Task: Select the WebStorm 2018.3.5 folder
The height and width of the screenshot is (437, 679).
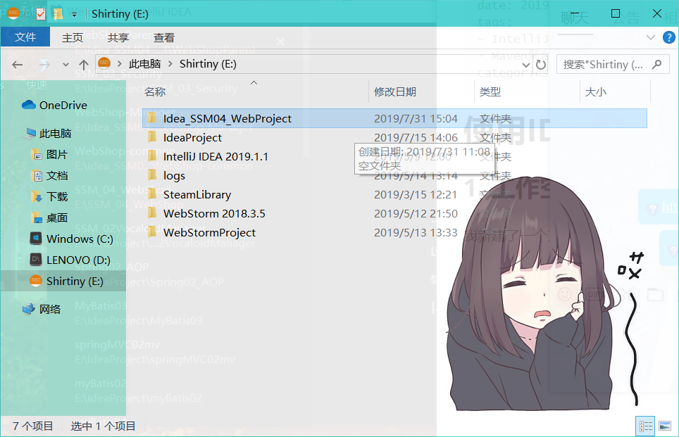Action: coord(214,214)
